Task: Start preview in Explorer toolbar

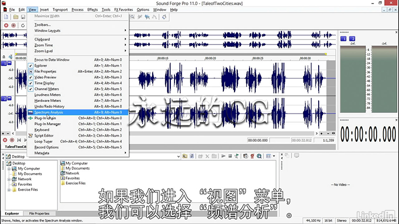Action: 223,156
